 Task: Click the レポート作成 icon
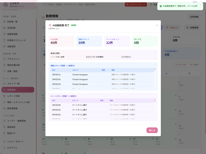[x=4, y=96]
